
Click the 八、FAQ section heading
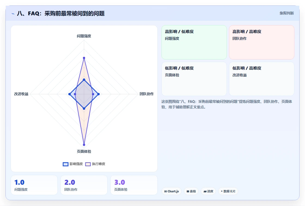[61, 13]
